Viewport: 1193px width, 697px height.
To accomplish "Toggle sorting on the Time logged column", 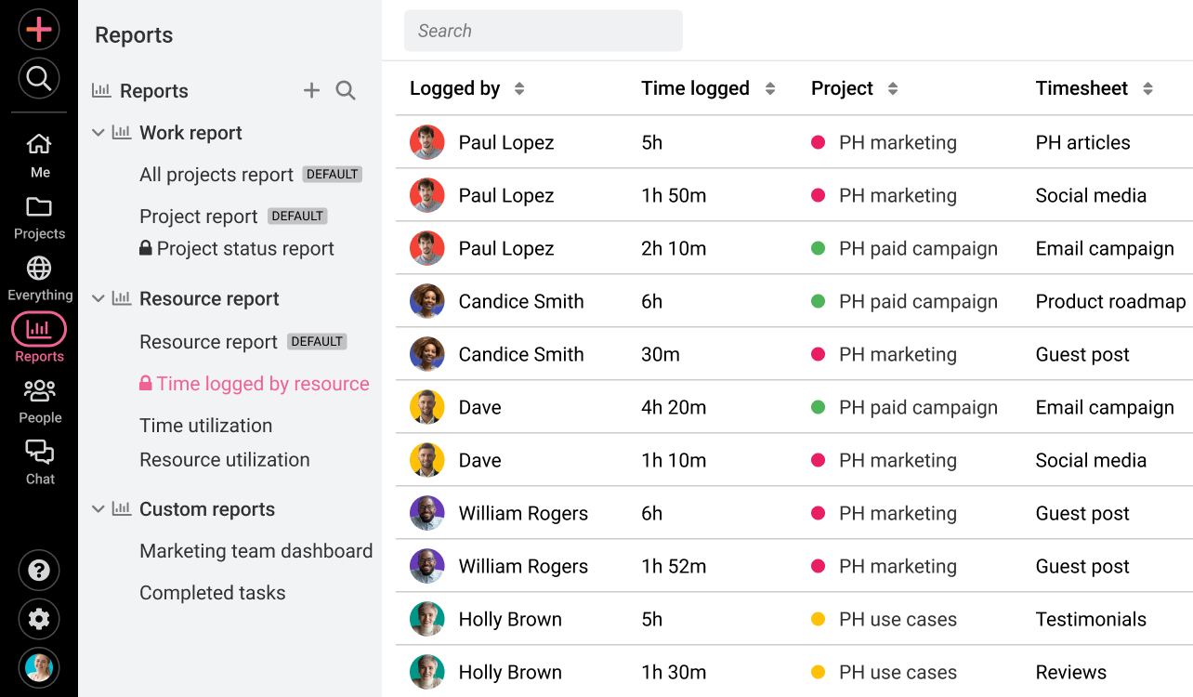I will tap(770, 88).
